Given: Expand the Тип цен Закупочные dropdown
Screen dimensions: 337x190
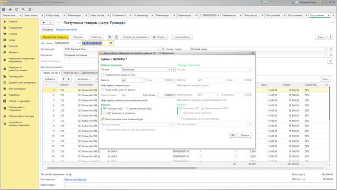Looking at the screenshot, I should pos(169,70).
